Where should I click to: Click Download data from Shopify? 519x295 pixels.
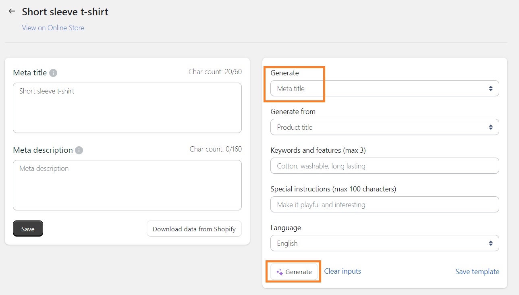pos(194,229)
